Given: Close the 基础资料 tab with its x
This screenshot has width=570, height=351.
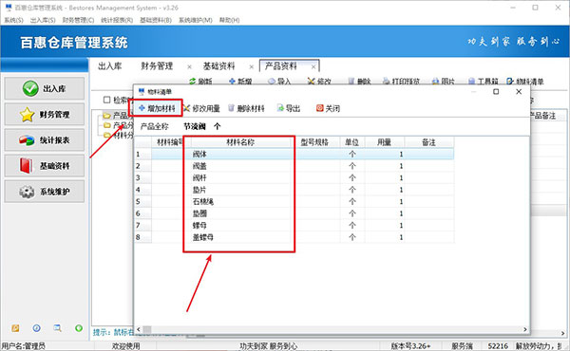Looking at the screenshot, I should 251,66.
